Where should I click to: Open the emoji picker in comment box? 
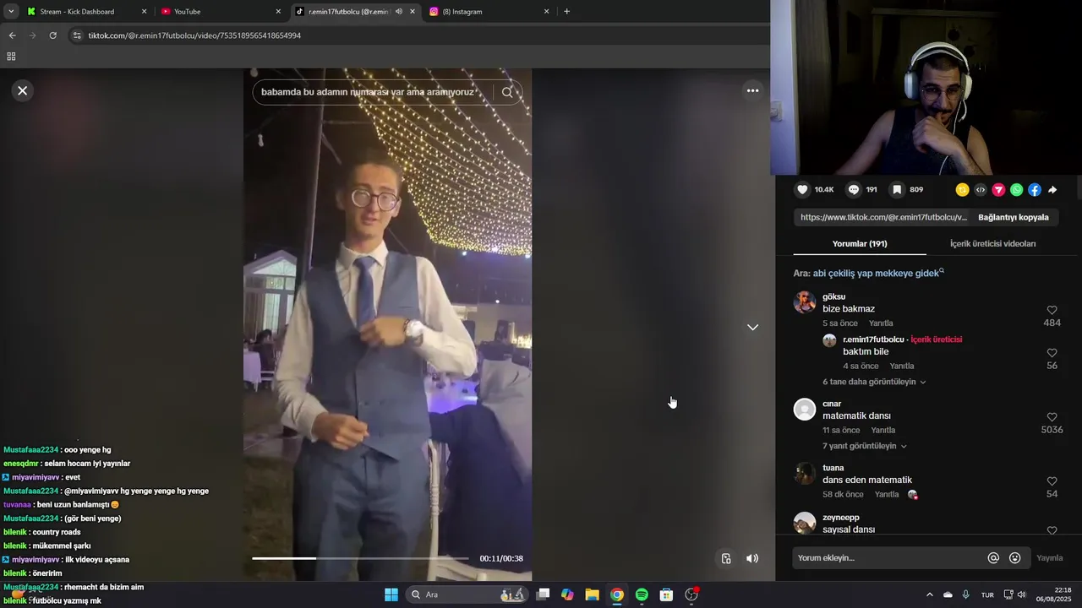(x=1015, y=558)
